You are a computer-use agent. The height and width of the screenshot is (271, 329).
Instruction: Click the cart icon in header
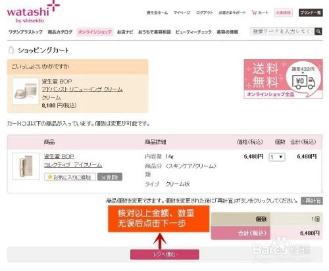coord(254,12)
